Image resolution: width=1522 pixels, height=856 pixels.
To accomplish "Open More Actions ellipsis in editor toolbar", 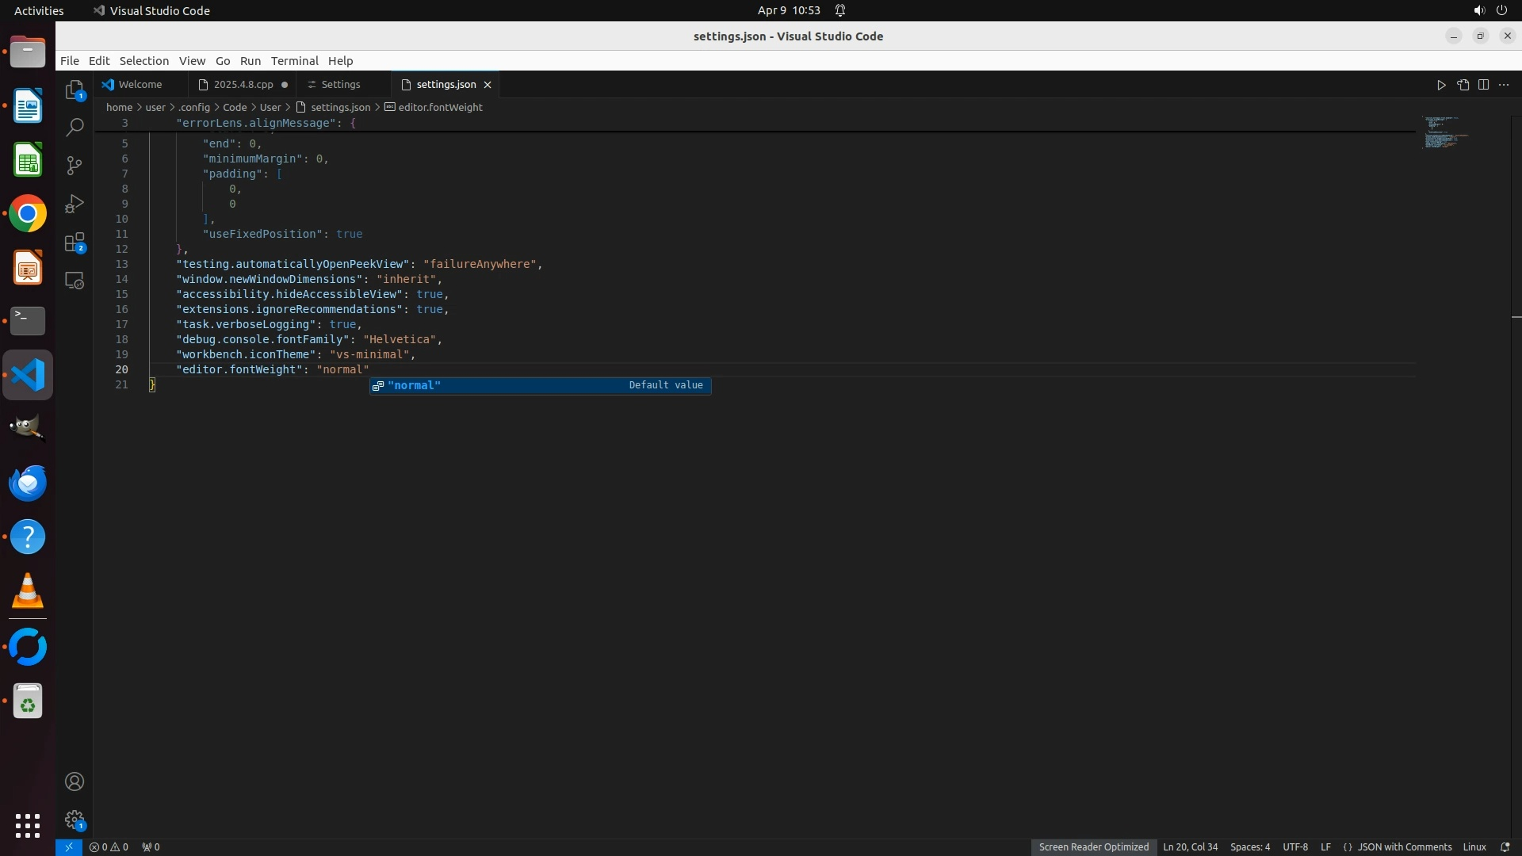I will [1504, 85].
